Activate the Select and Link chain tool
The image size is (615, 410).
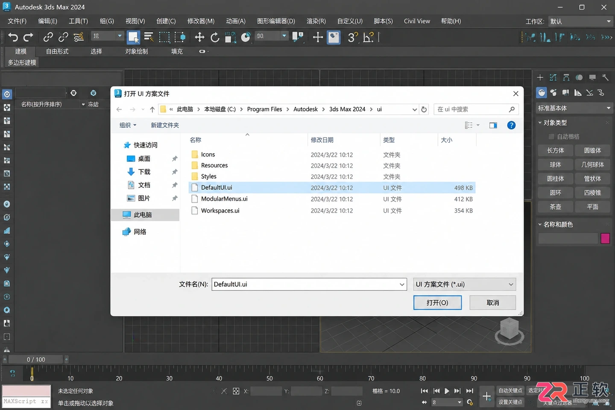coord(48,38)
